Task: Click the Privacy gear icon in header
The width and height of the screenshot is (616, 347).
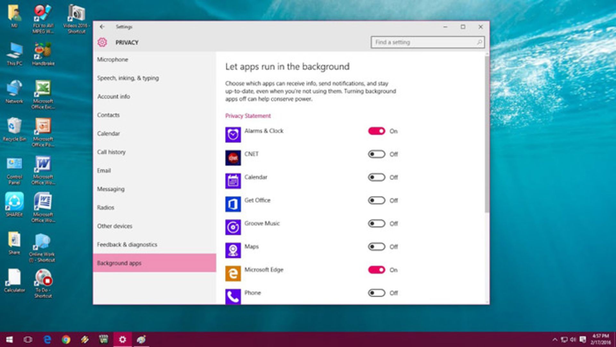Action: point(102,42)
